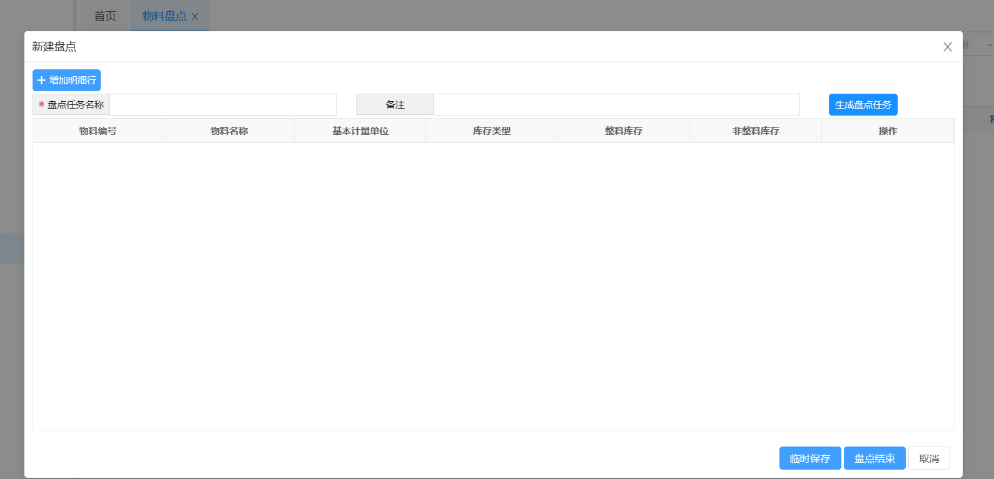The height and width of the screenshot is (479, 994).
Task: Select the 物料盘点 tab
Action: coord(164,16)
